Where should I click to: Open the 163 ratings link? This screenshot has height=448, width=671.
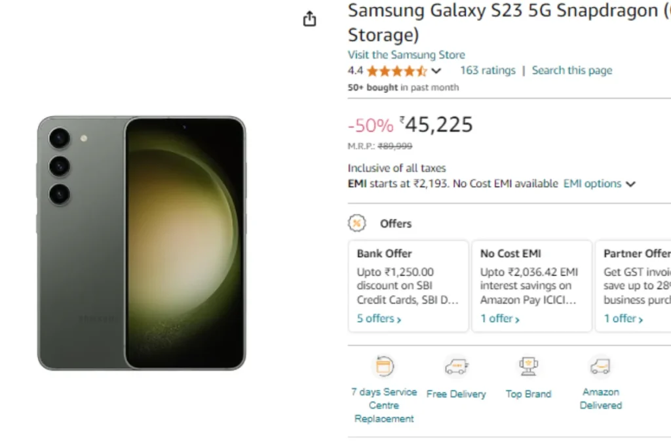(x=488, y=70)
